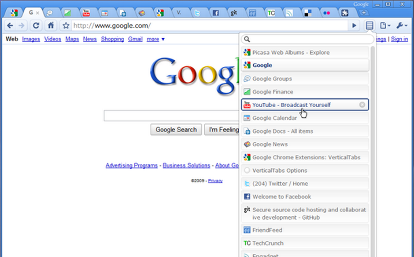Screen dimensions: 414x257
Task: Select 'Google Finance' in the popup list
Action: (305, 92)
